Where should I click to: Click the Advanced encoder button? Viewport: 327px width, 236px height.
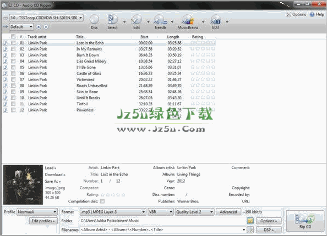tap(228, 212)
